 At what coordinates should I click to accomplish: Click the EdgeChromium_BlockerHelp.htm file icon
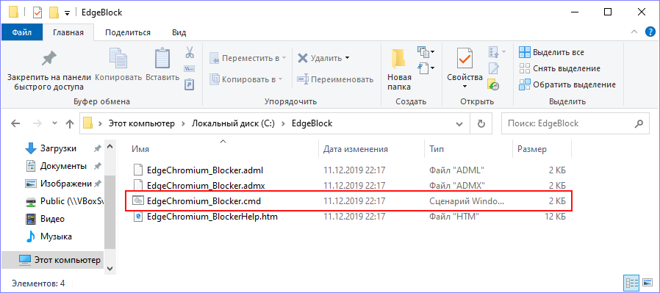(137, 217)
